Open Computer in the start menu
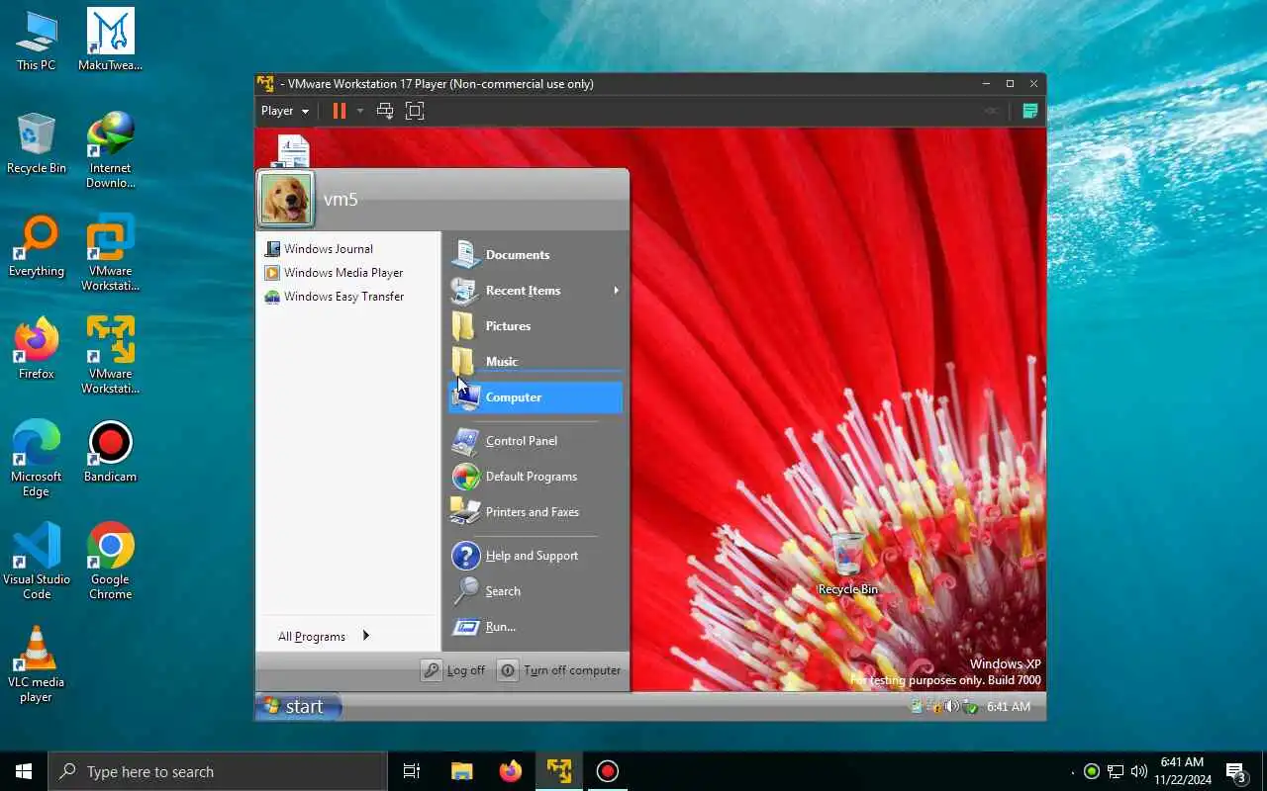The width and height of the screenshot is (1267, 791). [x=536, y=397]
